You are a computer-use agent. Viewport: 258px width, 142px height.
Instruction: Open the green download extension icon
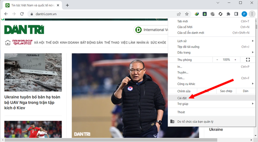(x=205, y=14)
